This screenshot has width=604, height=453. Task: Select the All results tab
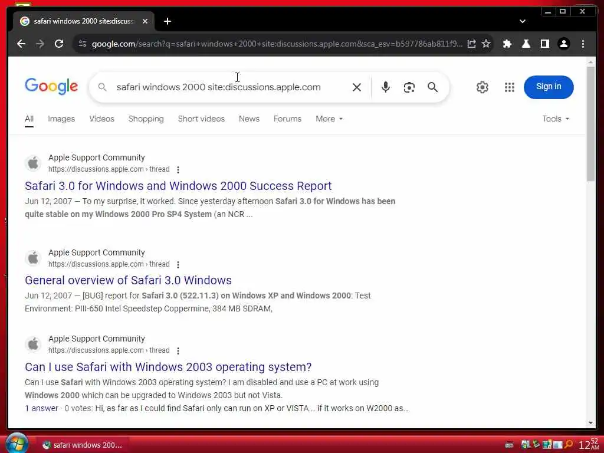coord(29,119)
